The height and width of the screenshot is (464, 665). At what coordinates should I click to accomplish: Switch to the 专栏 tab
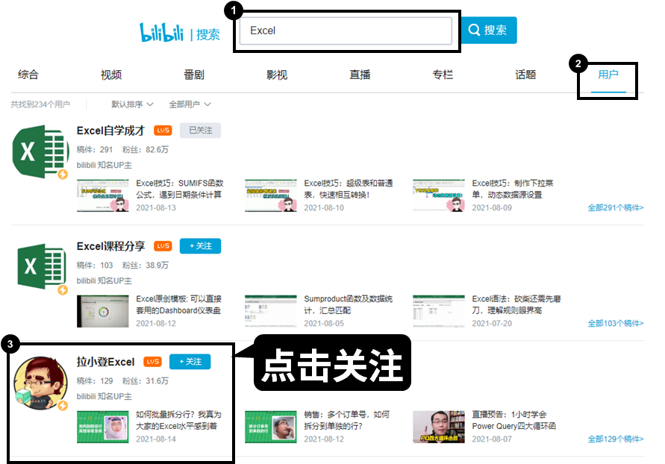443,75
